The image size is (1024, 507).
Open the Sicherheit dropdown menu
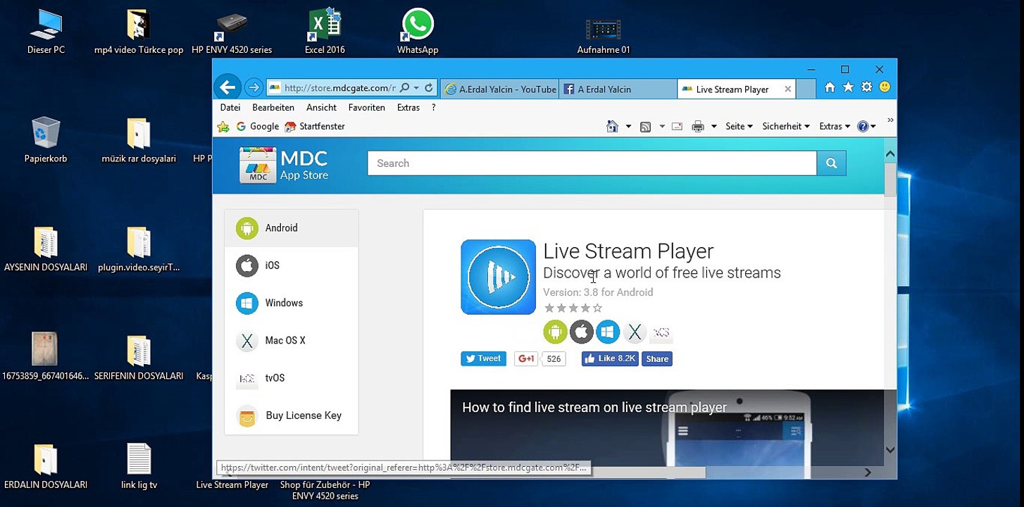786,127
